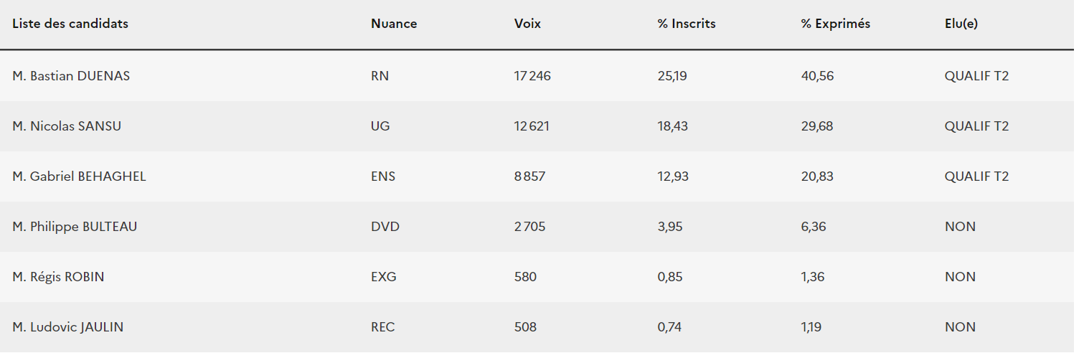This screenshot has height=353, width=1084.
Task: Click the "Voix" column header
Action: click(527, 24)
